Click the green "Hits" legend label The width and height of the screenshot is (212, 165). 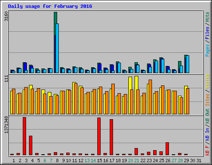click(x=207, y=17)
